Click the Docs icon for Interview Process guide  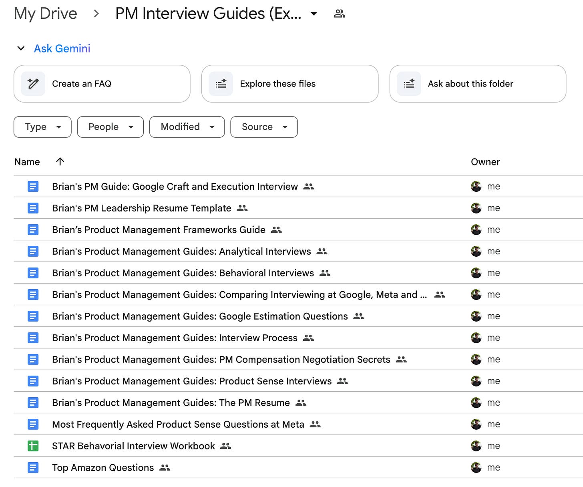click(33, 338)
